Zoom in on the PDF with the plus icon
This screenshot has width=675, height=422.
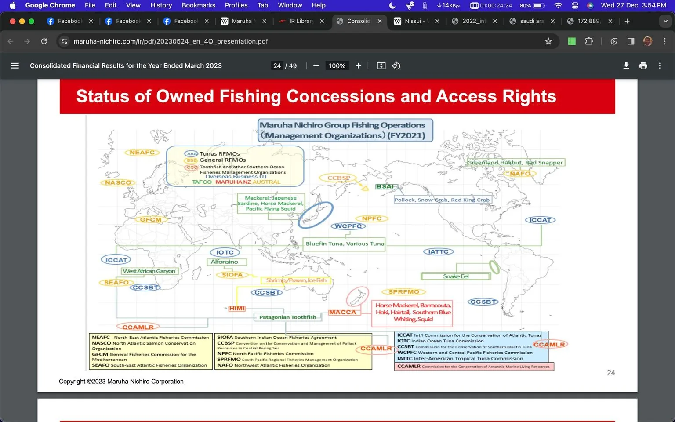[x=358, y=65]
